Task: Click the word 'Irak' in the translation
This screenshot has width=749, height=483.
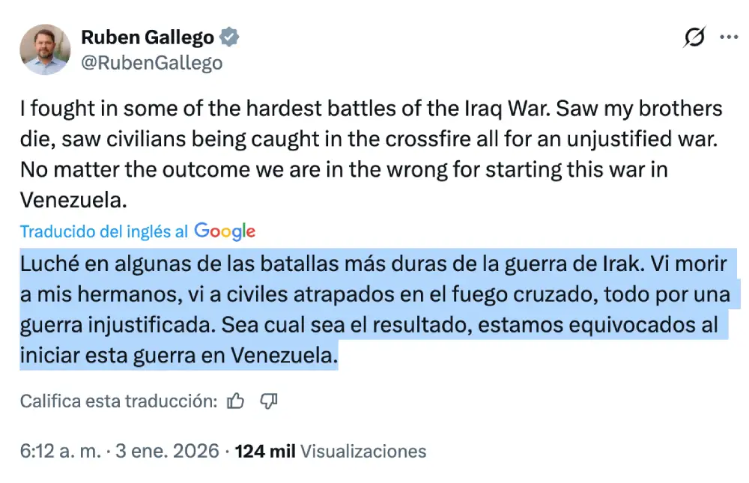Action: tap(621, 264)
